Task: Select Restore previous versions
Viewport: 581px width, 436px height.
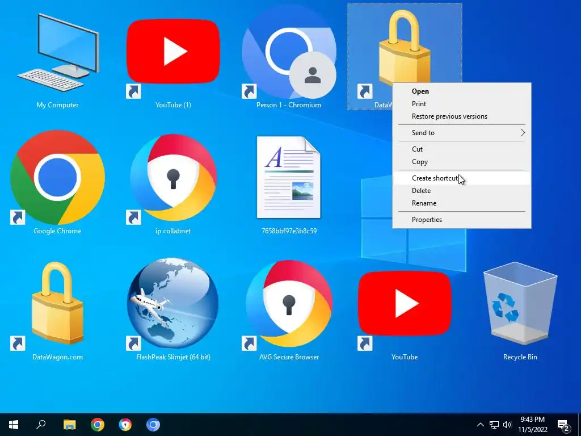Action: 462,116
